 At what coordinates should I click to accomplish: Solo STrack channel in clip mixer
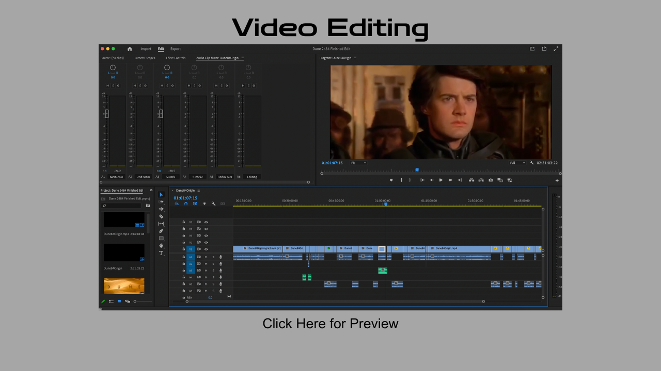point(167,86)
